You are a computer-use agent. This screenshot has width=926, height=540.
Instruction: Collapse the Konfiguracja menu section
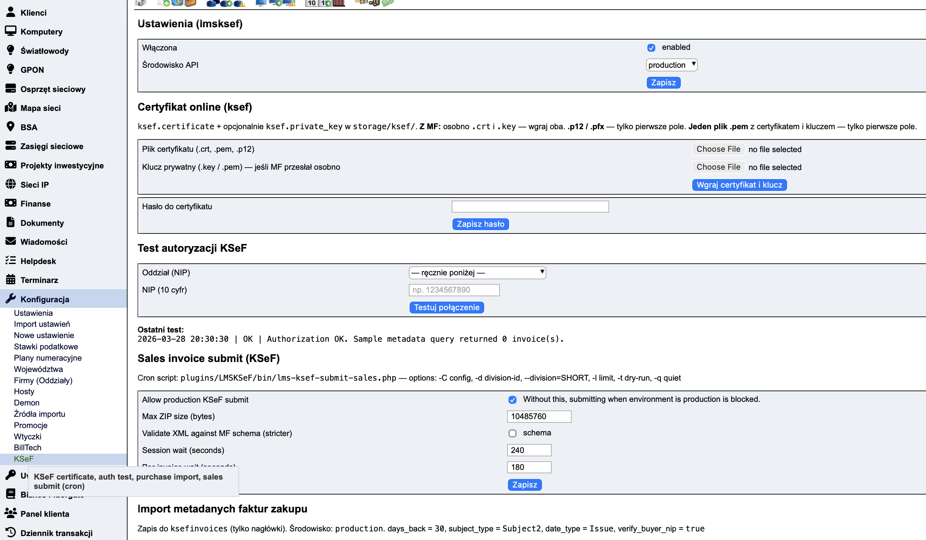pos(45,299)
